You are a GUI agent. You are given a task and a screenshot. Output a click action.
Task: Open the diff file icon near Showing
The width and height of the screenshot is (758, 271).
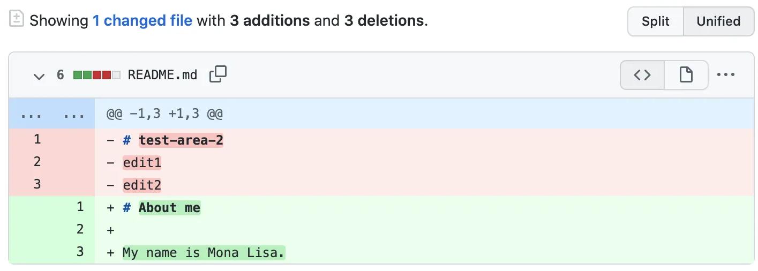17,20
